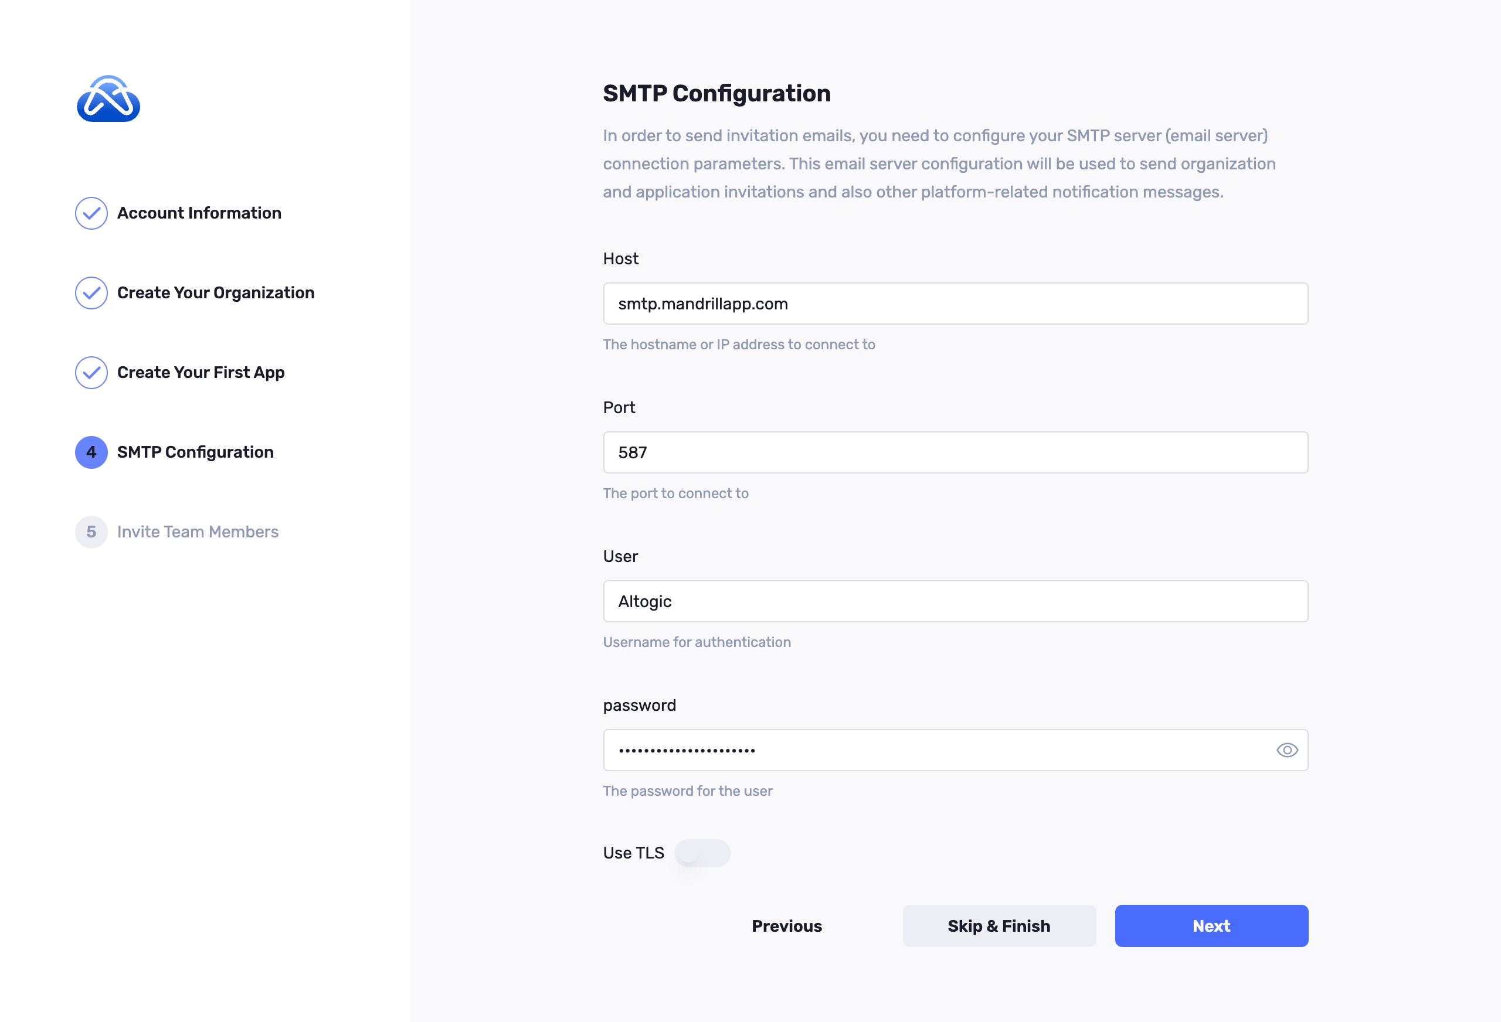The width and height of the screenshot is (1501, 1022).
Task: Select the SMTP Configuration step label
Action: pos(195,452)
